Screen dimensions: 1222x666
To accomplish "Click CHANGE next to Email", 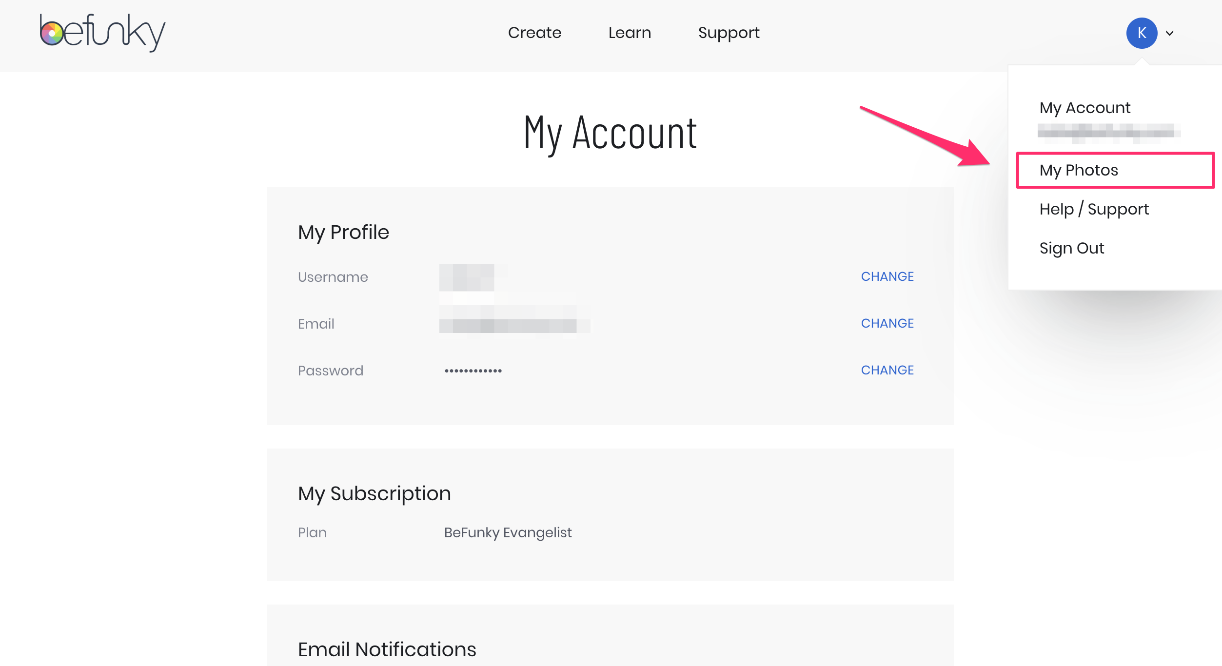I will coord(887,323).
